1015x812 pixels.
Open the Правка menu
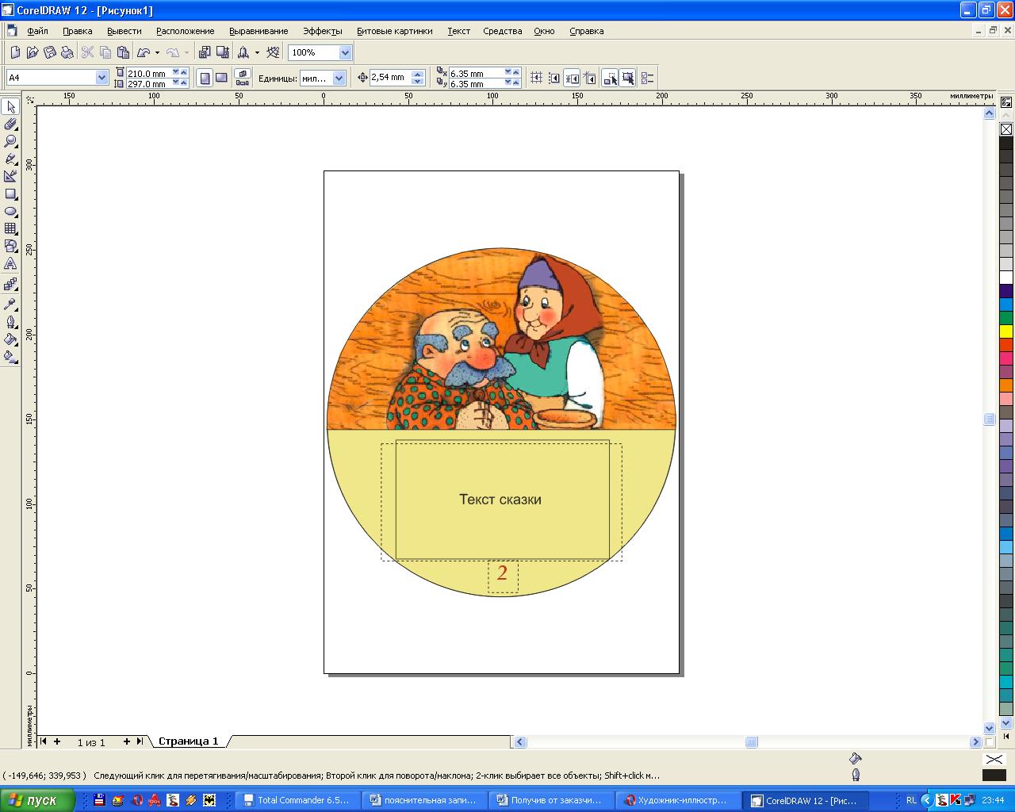click(x=77, y=31)
